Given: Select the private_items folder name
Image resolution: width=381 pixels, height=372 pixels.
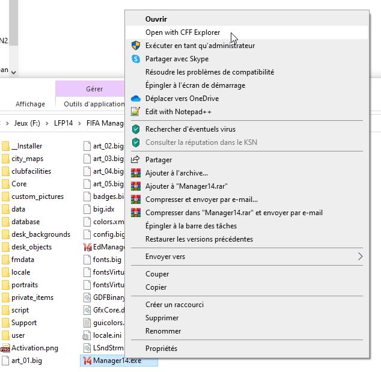Looking at the screenshot, I should 32,297.
